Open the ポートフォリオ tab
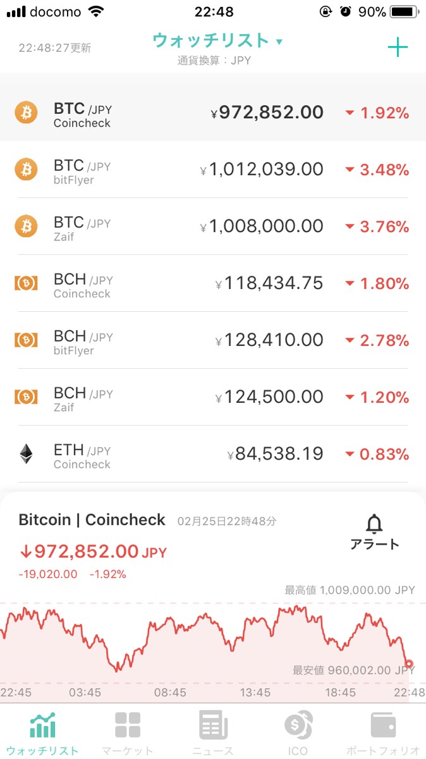Viewport: 426px width, 759px height. [x=383, y=732]
